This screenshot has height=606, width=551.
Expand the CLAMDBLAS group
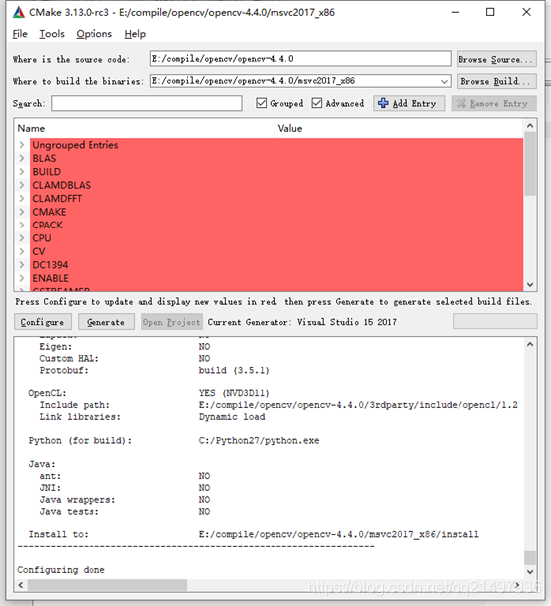[22, 185]
